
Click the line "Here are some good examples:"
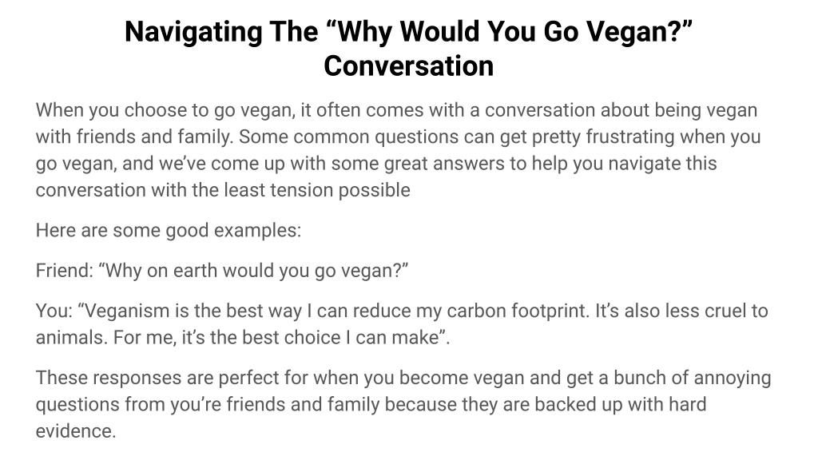tap(169, 231)
